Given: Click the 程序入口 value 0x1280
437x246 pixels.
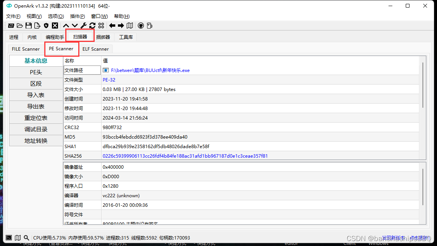Looking at the screenshot, I should tap(110, 186).
